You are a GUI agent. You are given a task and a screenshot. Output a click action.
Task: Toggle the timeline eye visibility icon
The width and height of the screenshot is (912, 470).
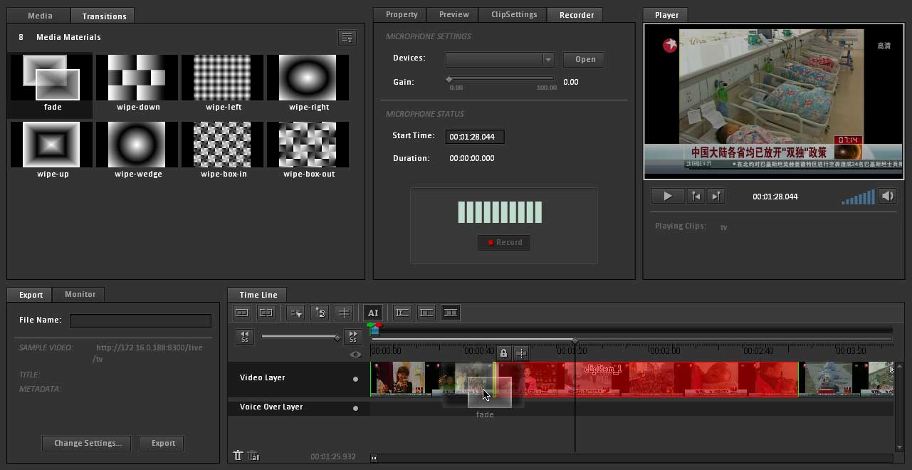click(x=355, y=354)
